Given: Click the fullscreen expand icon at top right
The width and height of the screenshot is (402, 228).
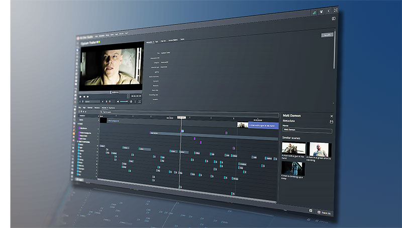Looking at the screenshot, I should click(335, 11).
